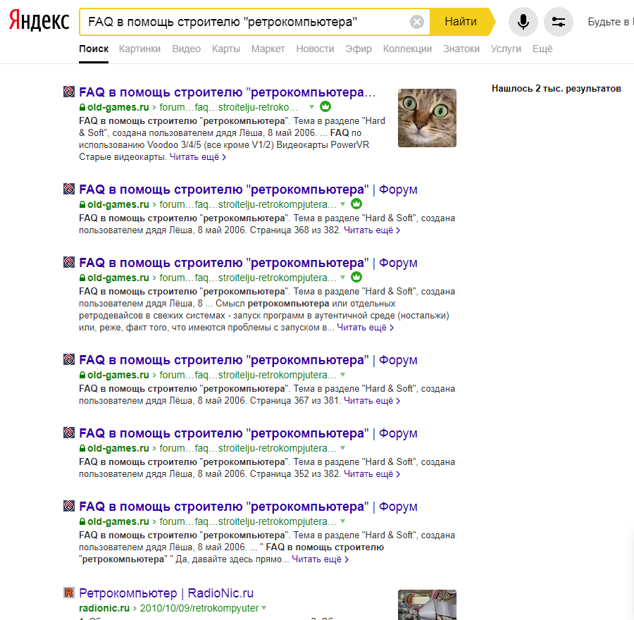This screenshot has width=634, height=620.
Task: Go to the Новости tab
Action: pos(315,49)
